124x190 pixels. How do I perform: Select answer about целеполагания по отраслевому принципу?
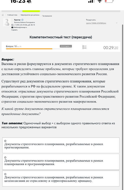(x=61, y=178)
